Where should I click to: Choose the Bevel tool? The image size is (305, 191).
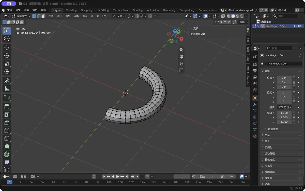pyautogui.click(x=7, y=122)
